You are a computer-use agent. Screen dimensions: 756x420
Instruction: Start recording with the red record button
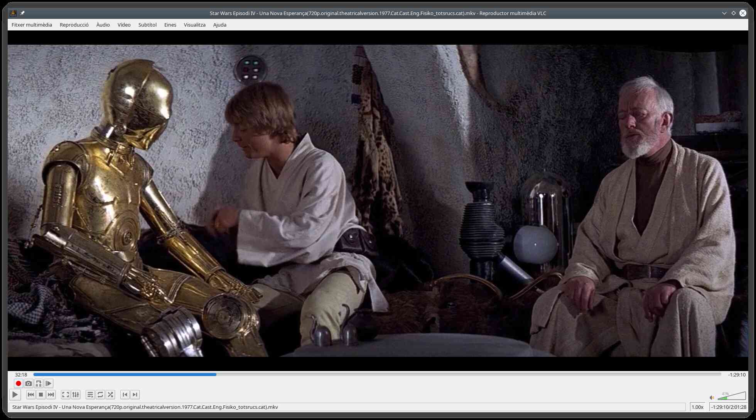pos(18,383)
